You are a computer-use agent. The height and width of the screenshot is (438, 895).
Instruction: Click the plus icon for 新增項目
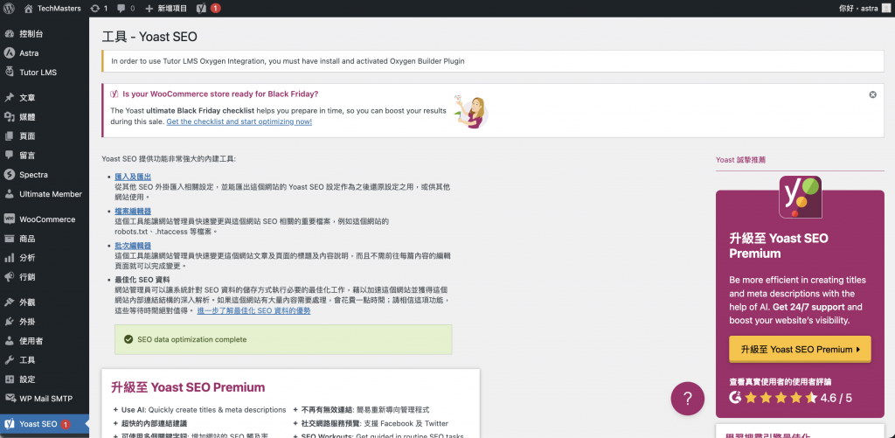[x=149, y=8]
